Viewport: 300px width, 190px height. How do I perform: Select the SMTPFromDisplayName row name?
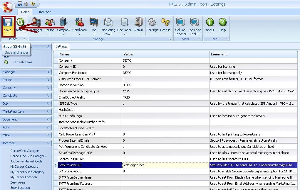[90, 177]
